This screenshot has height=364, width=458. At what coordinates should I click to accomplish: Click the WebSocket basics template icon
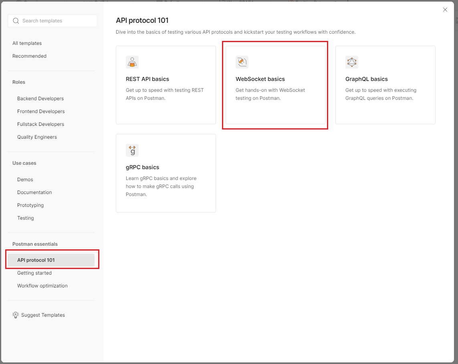(242, 62)
